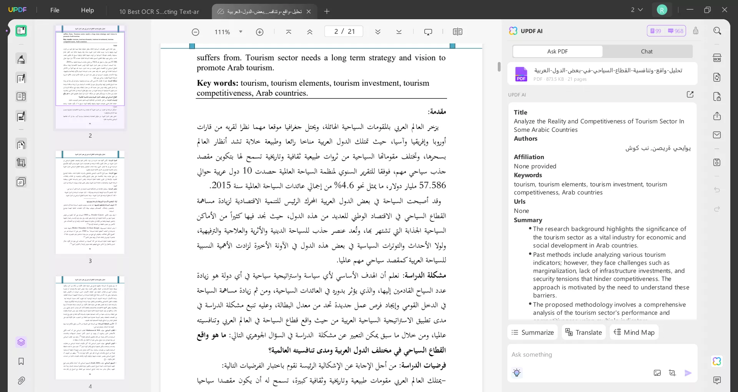Click the Translate button

click(x=583, y=332)
